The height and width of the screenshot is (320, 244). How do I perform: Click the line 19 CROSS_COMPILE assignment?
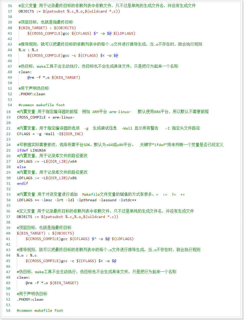click(x=45, y=117)
